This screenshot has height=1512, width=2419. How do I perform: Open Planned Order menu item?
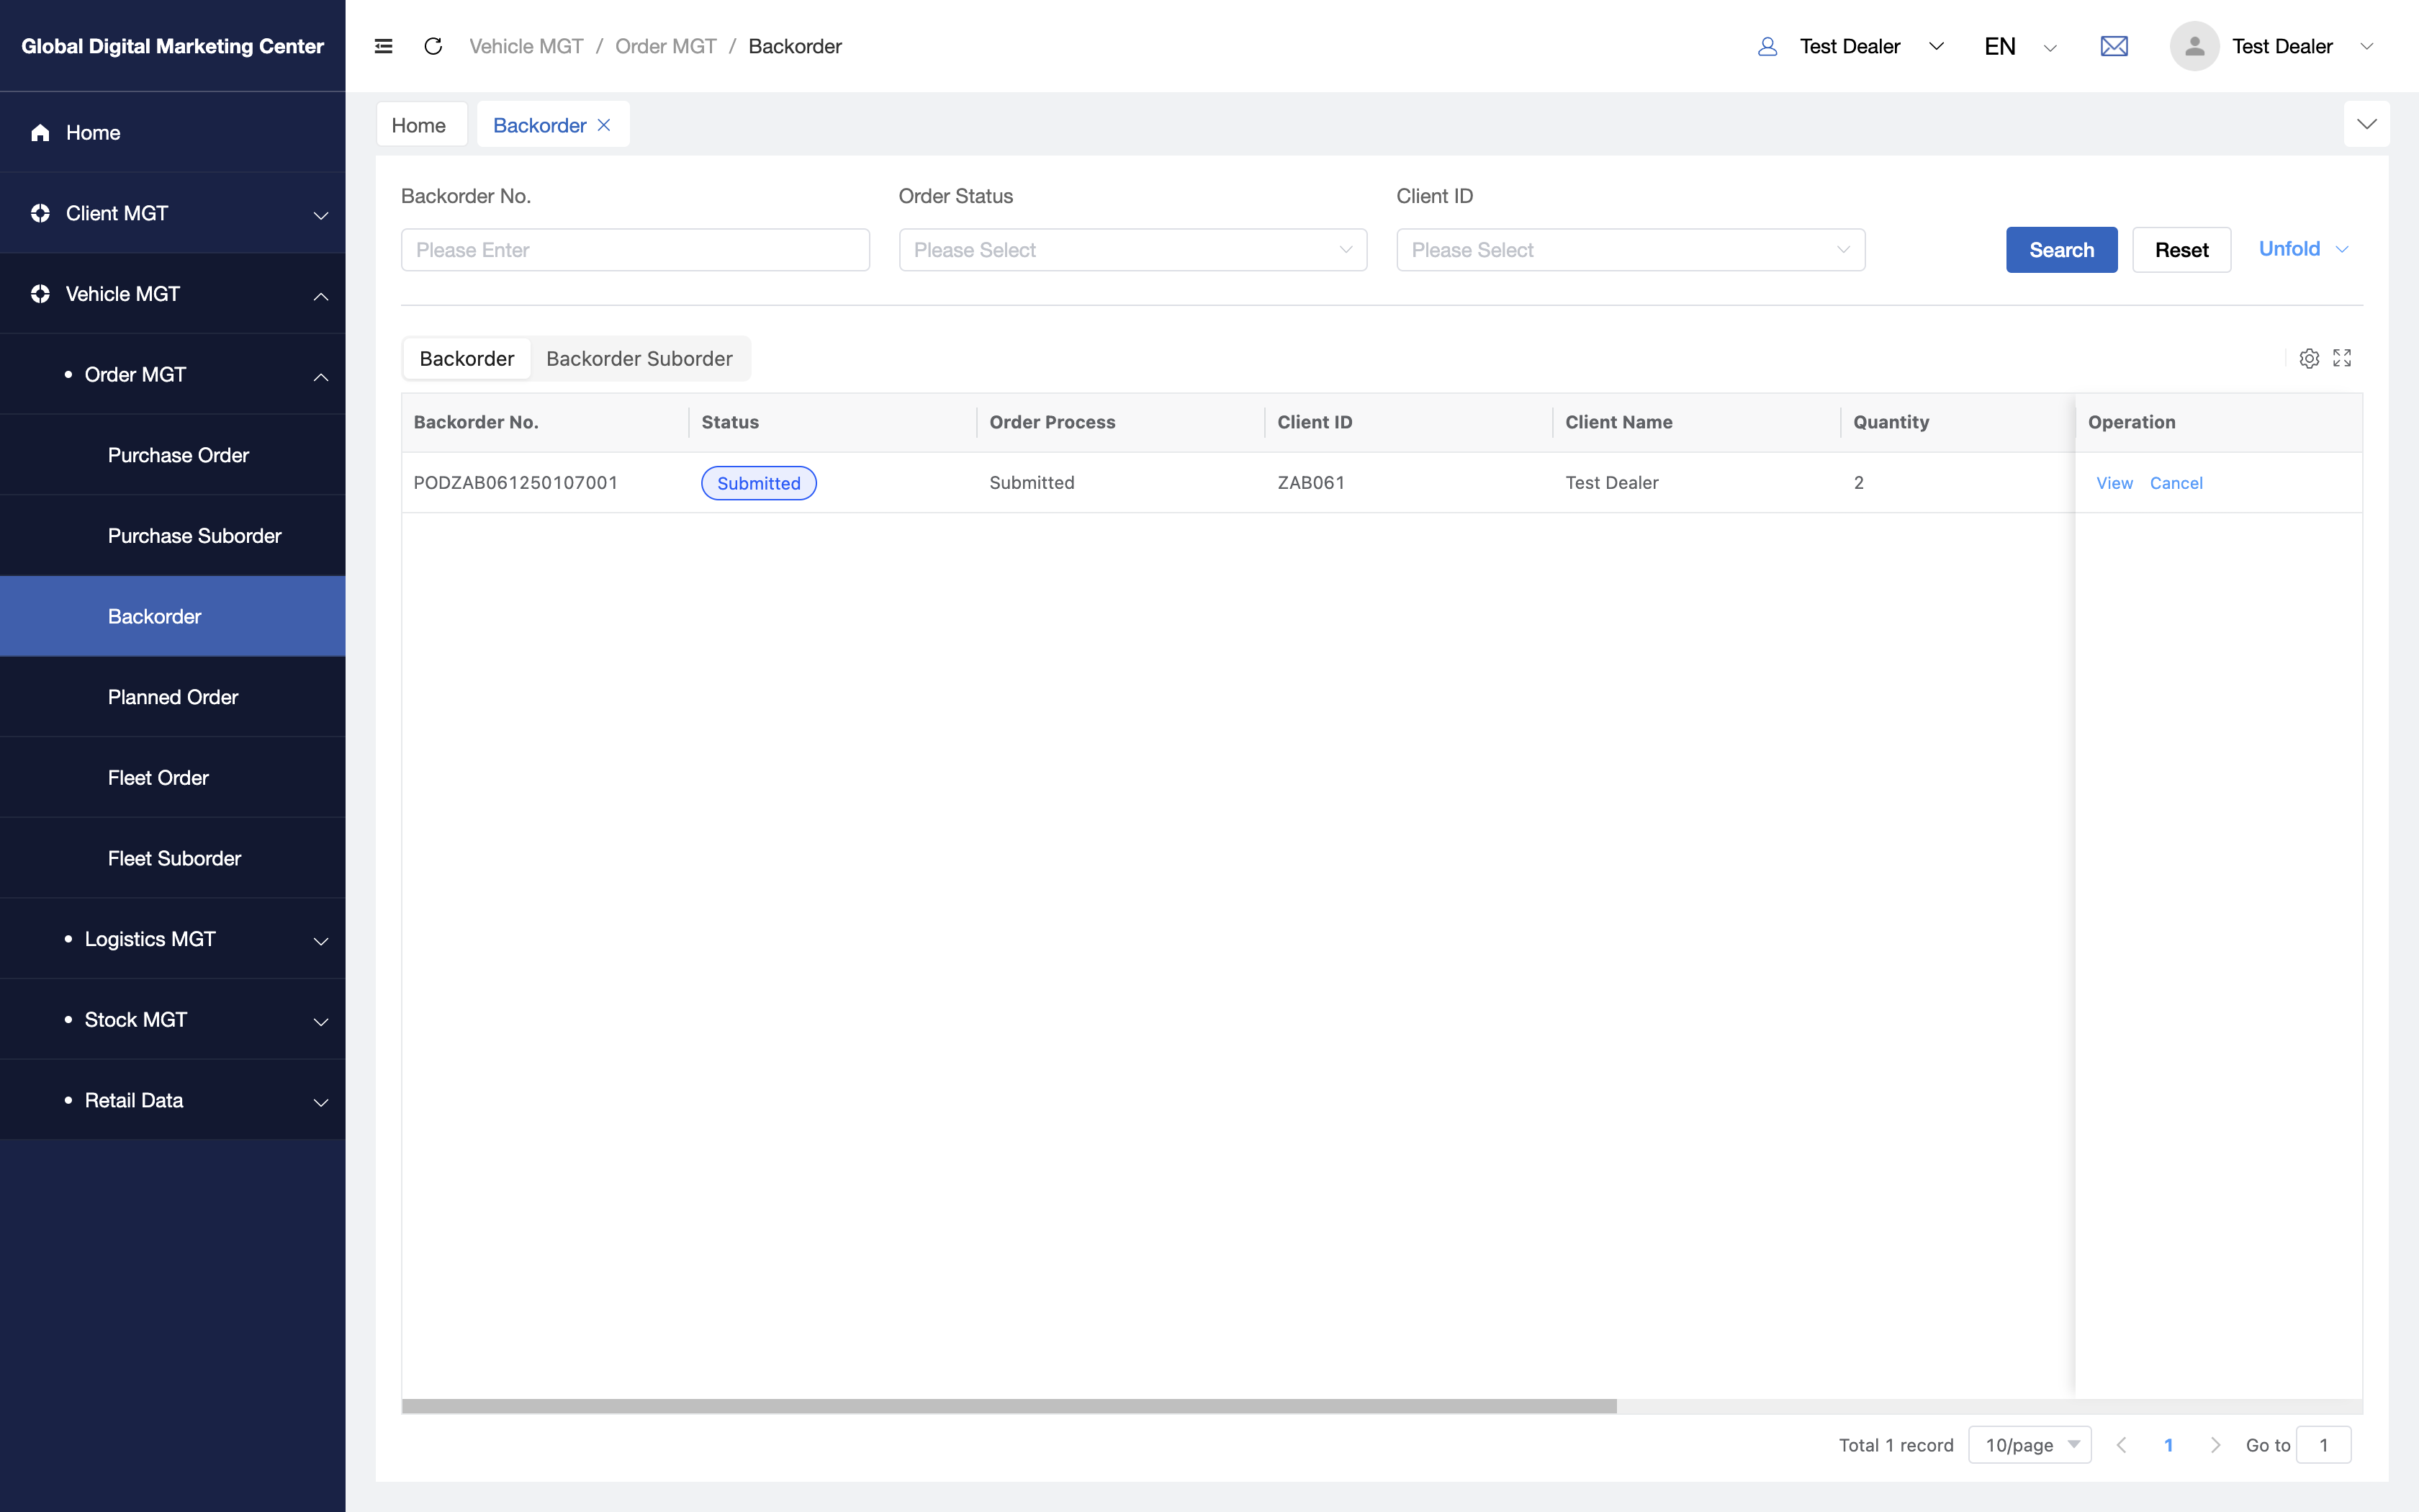click(173, 697)
